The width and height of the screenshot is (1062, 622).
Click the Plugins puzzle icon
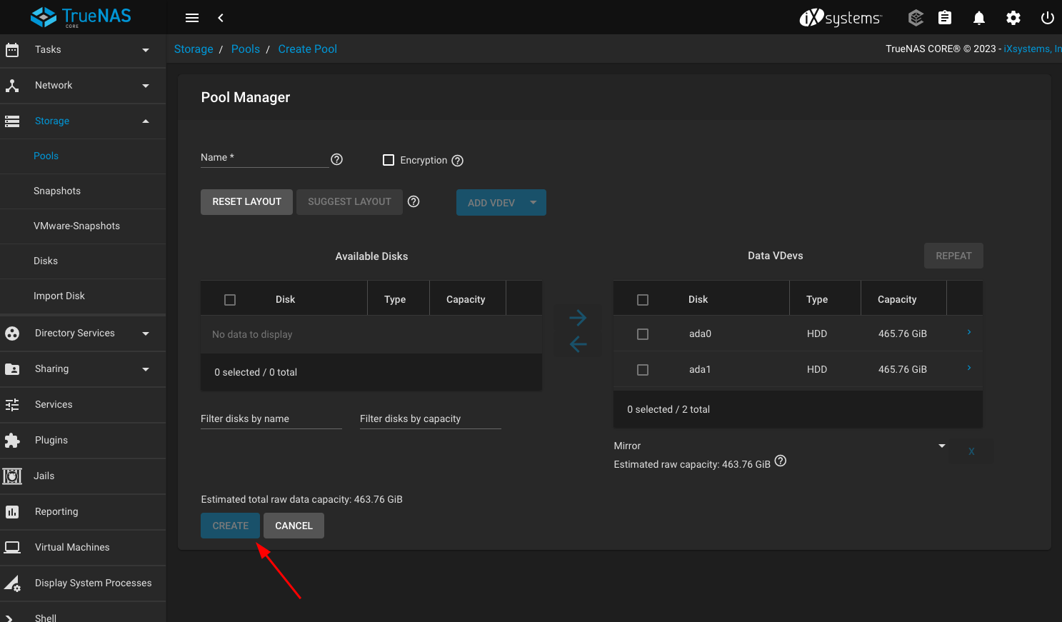pyautogui.click(x=12, y=441)
